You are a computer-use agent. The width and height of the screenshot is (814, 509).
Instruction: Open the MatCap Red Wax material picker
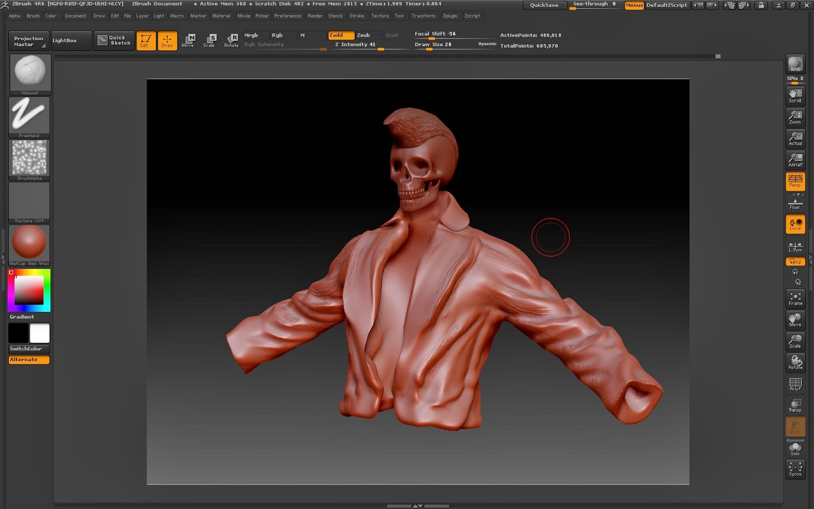[30, 245]
